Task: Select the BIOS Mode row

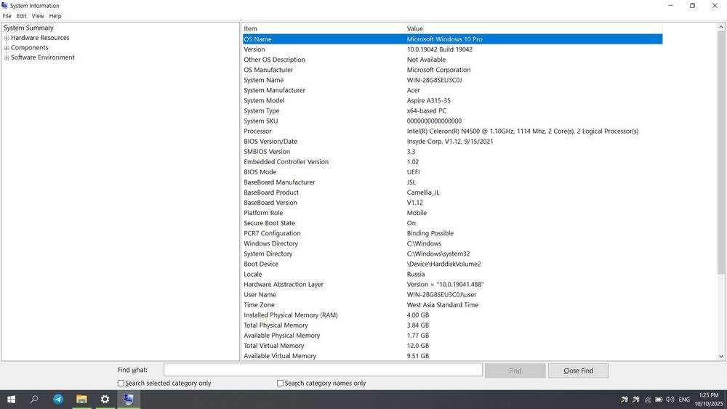Action: (x=452, y=172)
